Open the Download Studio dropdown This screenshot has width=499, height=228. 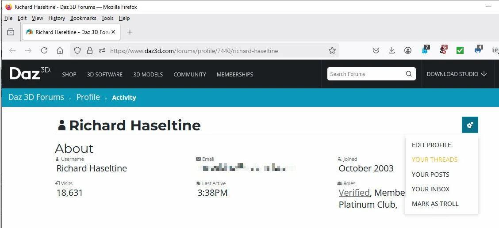(457, 74)
